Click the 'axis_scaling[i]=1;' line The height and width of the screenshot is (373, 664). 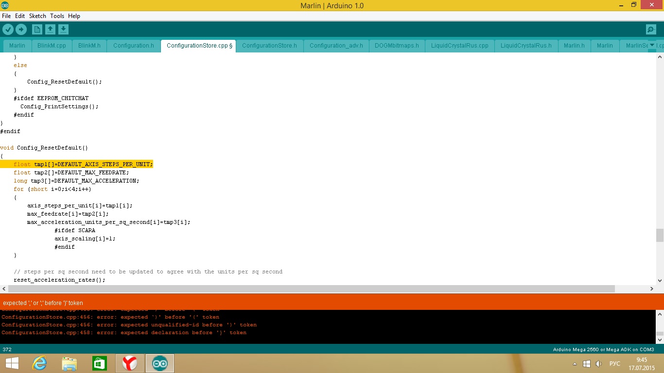pyautogui.click(x=85, y=238)
